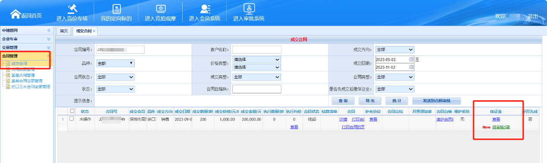
Task: Click 查看 link under 补充协议 column
Action: click(373, 119)
